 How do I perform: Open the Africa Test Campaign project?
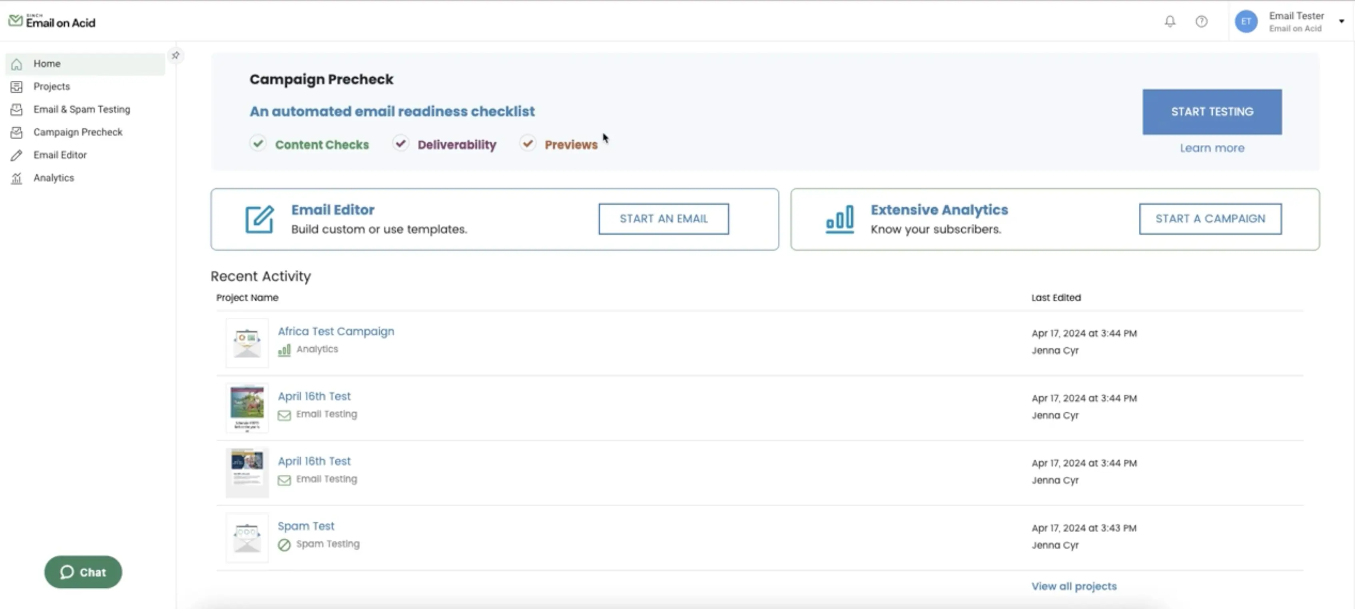click(336, 331)
